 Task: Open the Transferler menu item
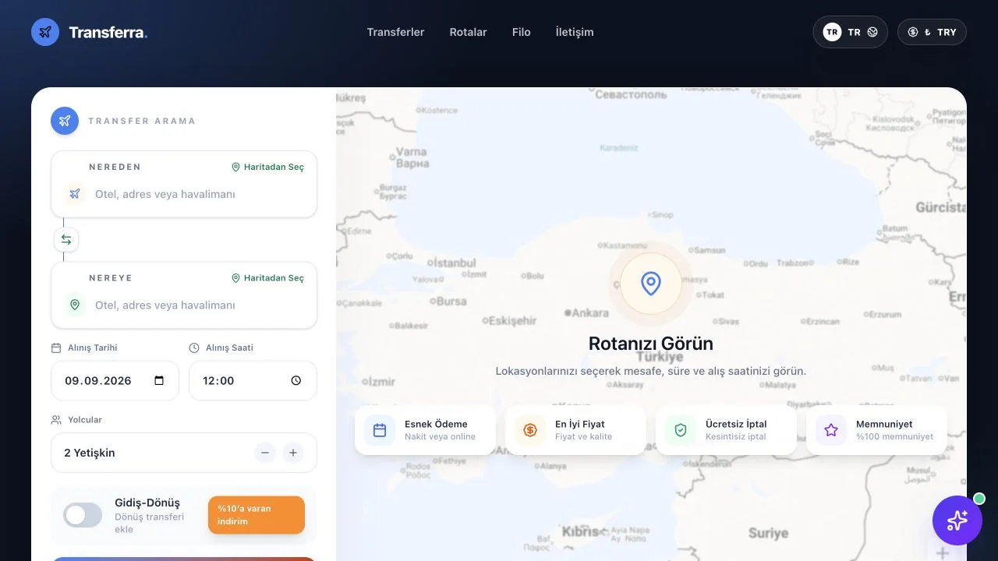395,32
